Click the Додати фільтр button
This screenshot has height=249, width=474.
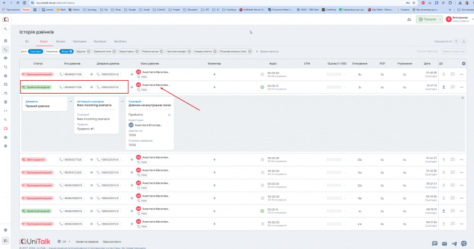click(267, 51)
